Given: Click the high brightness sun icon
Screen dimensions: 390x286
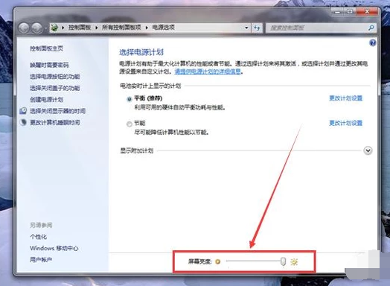Looking at the screenshot, I should coord(294,261).
